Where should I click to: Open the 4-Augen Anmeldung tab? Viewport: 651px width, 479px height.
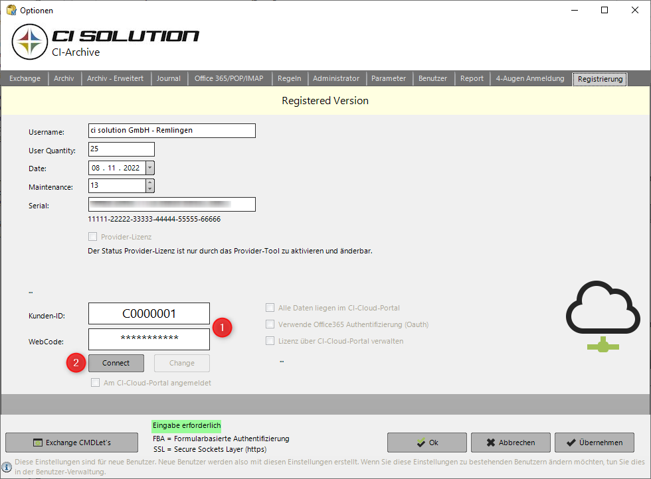tap(529, 78)
